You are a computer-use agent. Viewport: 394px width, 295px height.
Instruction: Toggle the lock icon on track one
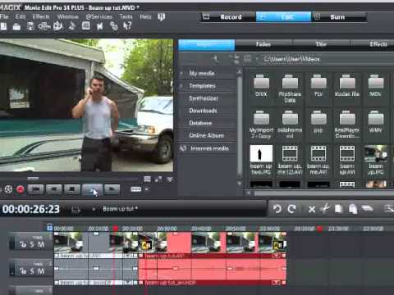point(23,244)
